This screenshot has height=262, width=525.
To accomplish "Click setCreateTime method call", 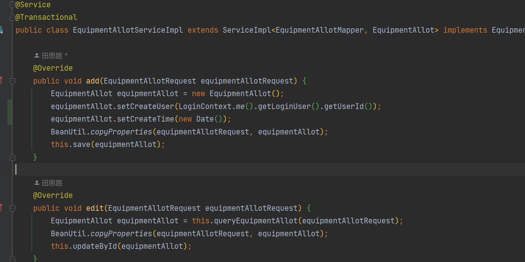I will (x=146, y=119).
